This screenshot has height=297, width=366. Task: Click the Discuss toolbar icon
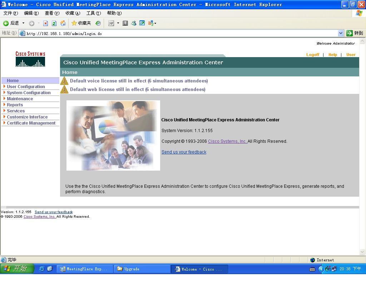coord(125,23)
